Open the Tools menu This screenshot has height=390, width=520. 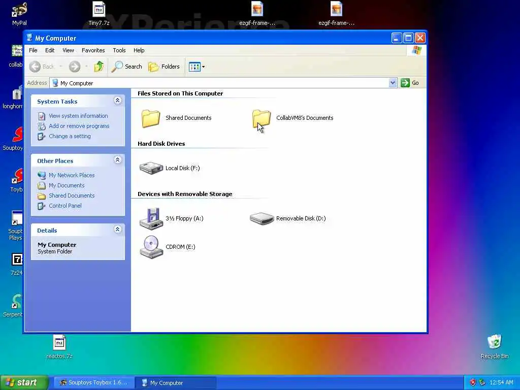point(119,50)
